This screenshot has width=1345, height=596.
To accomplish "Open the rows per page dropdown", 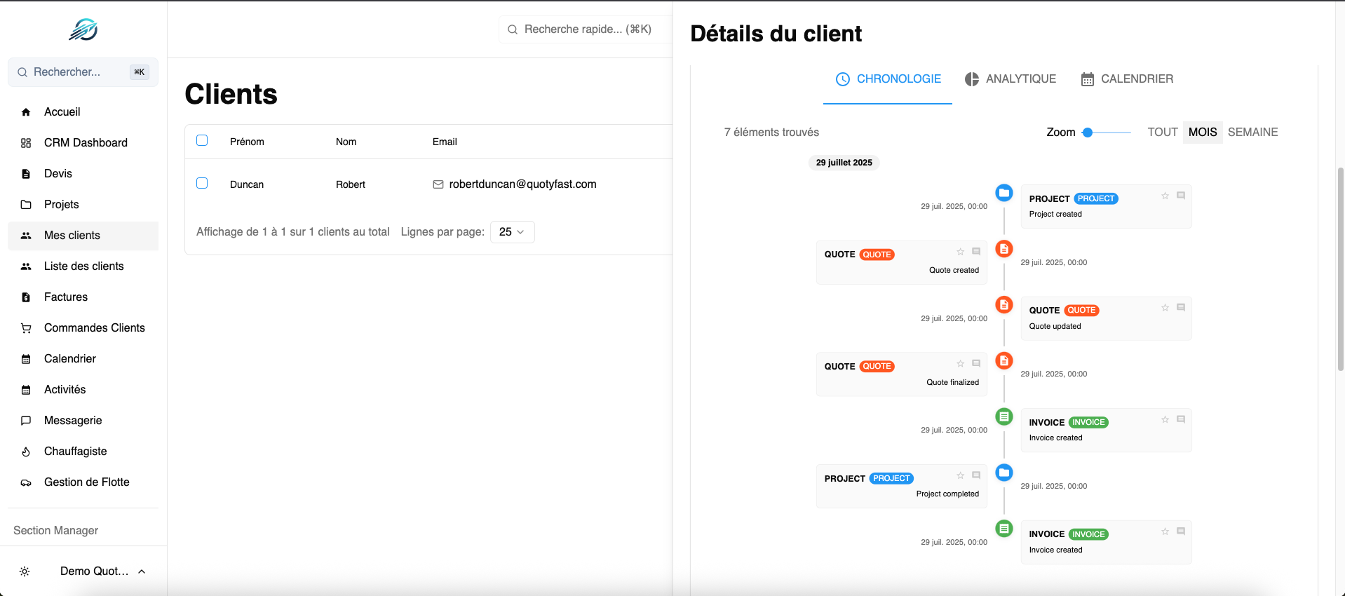I will point(512,232).
